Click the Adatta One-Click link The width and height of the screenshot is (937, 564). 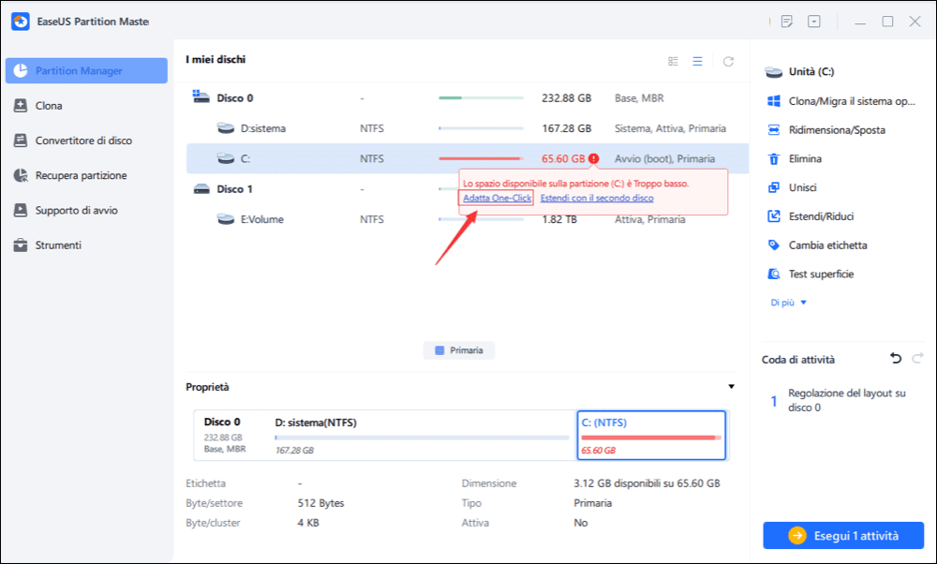pyautogui.click(x=498, y=198)
